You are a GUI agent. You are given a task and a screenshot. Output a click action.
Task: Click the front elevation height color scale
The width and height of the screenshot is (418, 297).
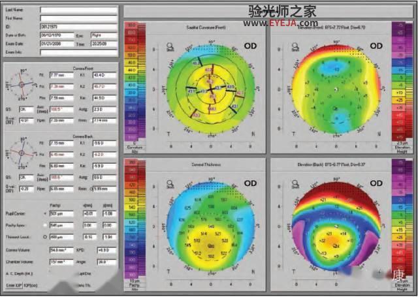(x=402, y=82)
